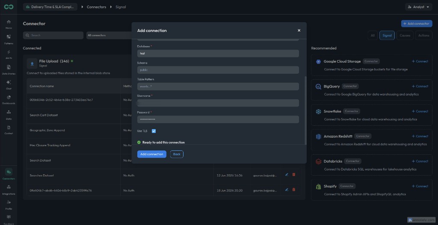Toggle the Use TLS checkbox

pos(154,131)
